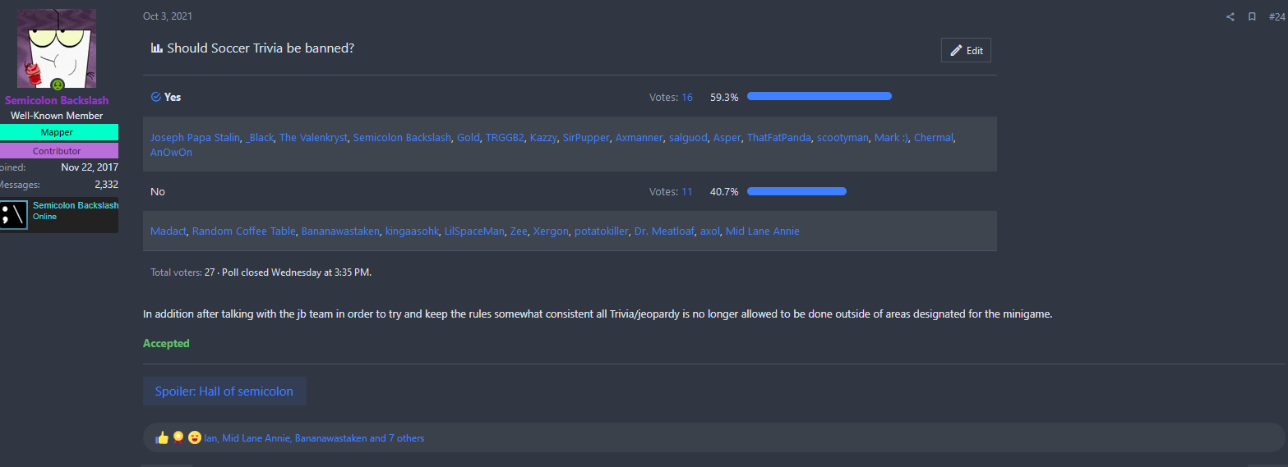
Task: Click the heart-eyes reaction emoji
Action: click(x=195, y=437)
